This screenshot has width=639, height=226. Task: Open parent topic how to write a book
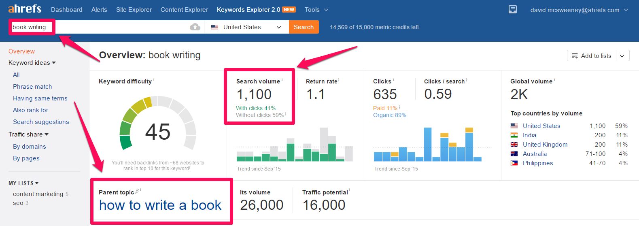[160, 205]
